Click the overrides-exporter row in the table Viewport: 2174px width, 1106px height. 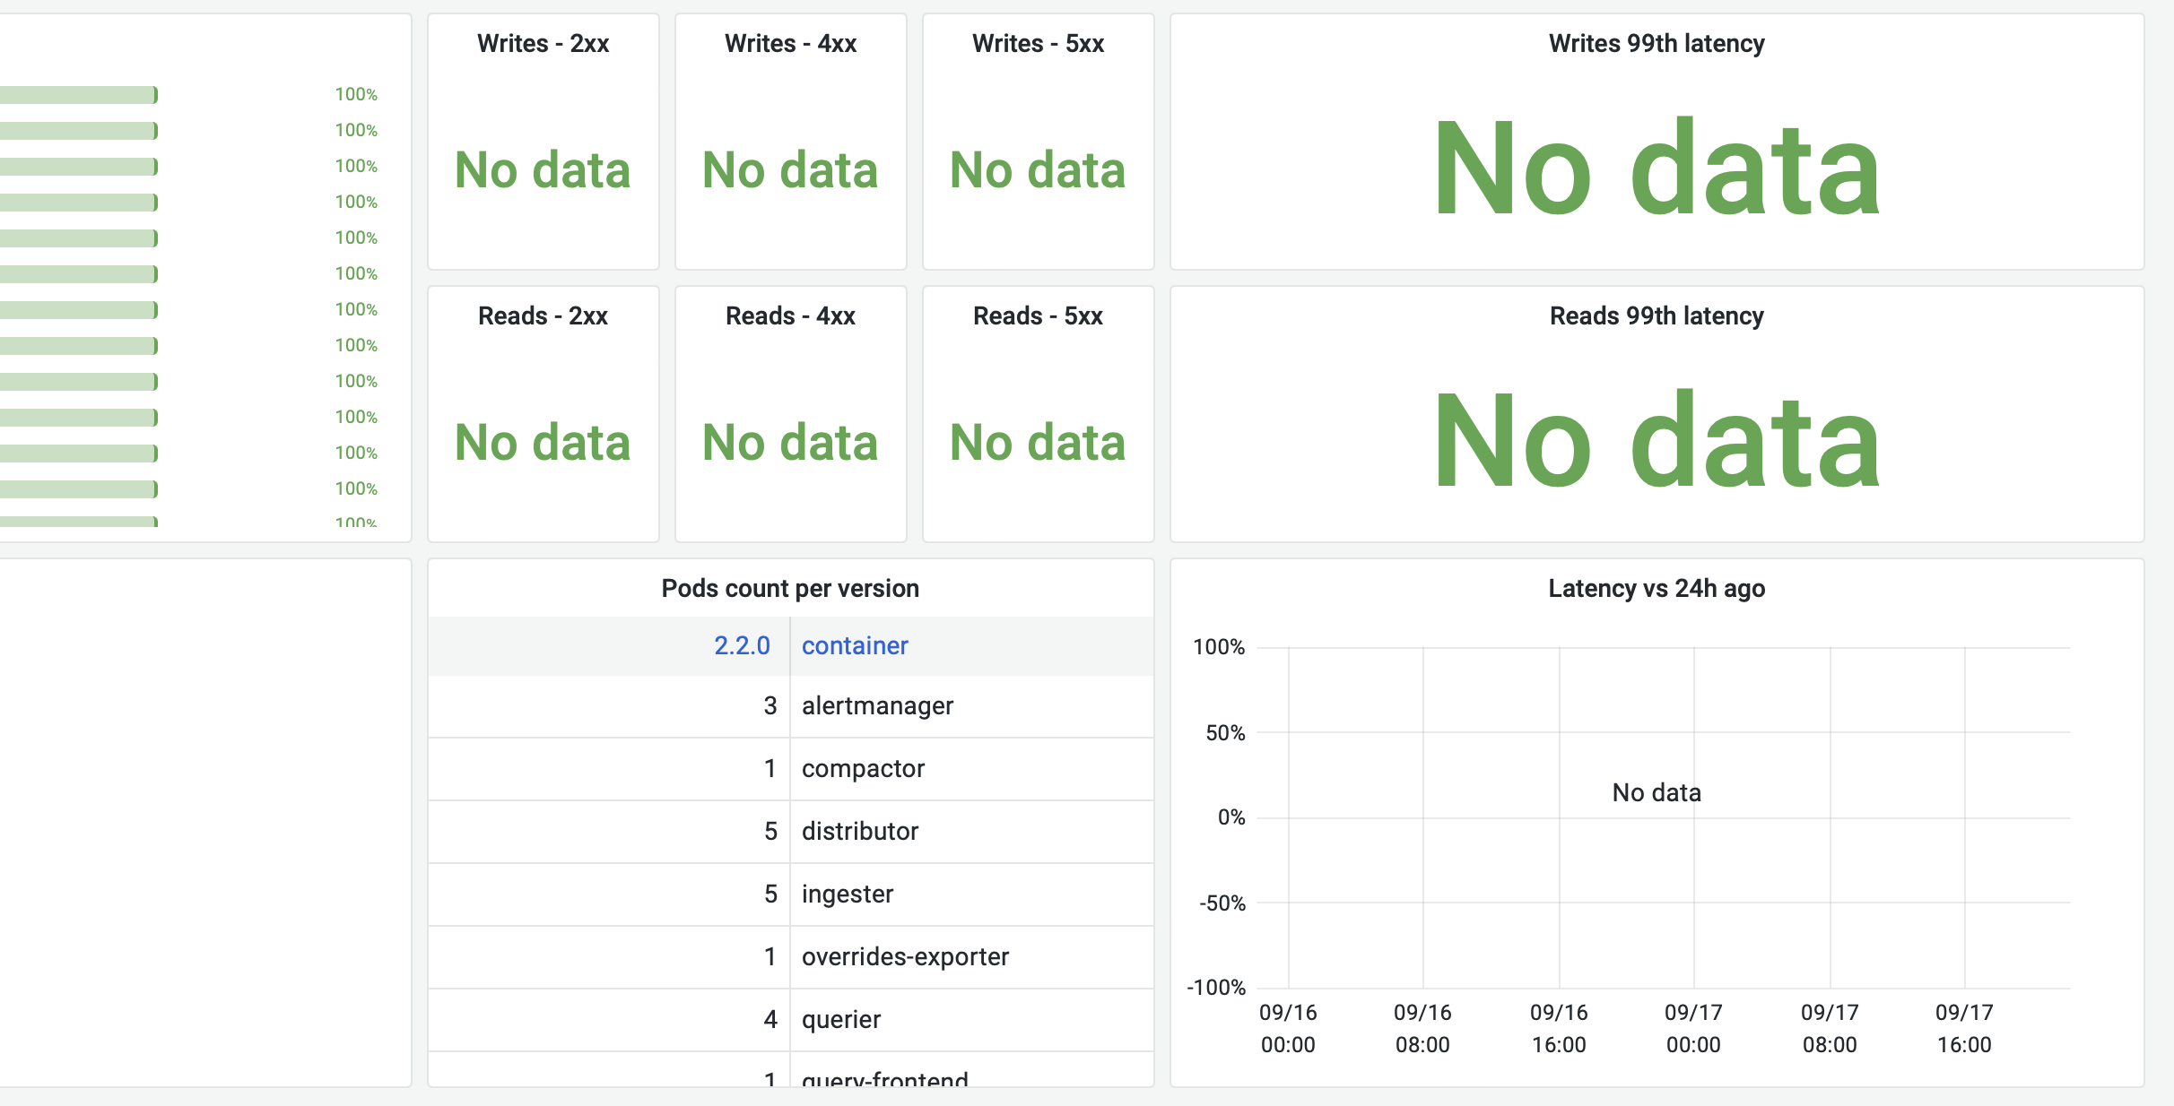pos(905,956)
